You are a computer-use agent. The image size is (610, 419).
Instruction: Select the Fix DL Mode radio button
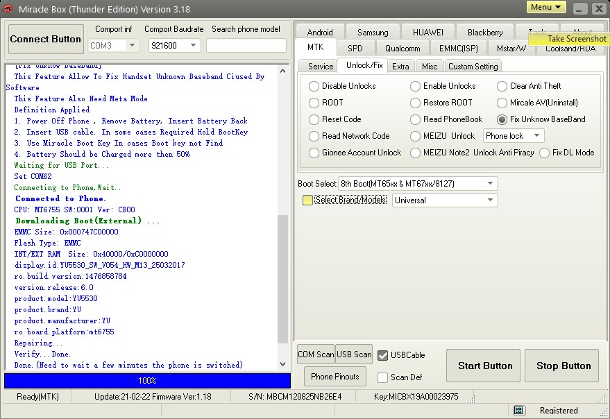tap(544, 153)
